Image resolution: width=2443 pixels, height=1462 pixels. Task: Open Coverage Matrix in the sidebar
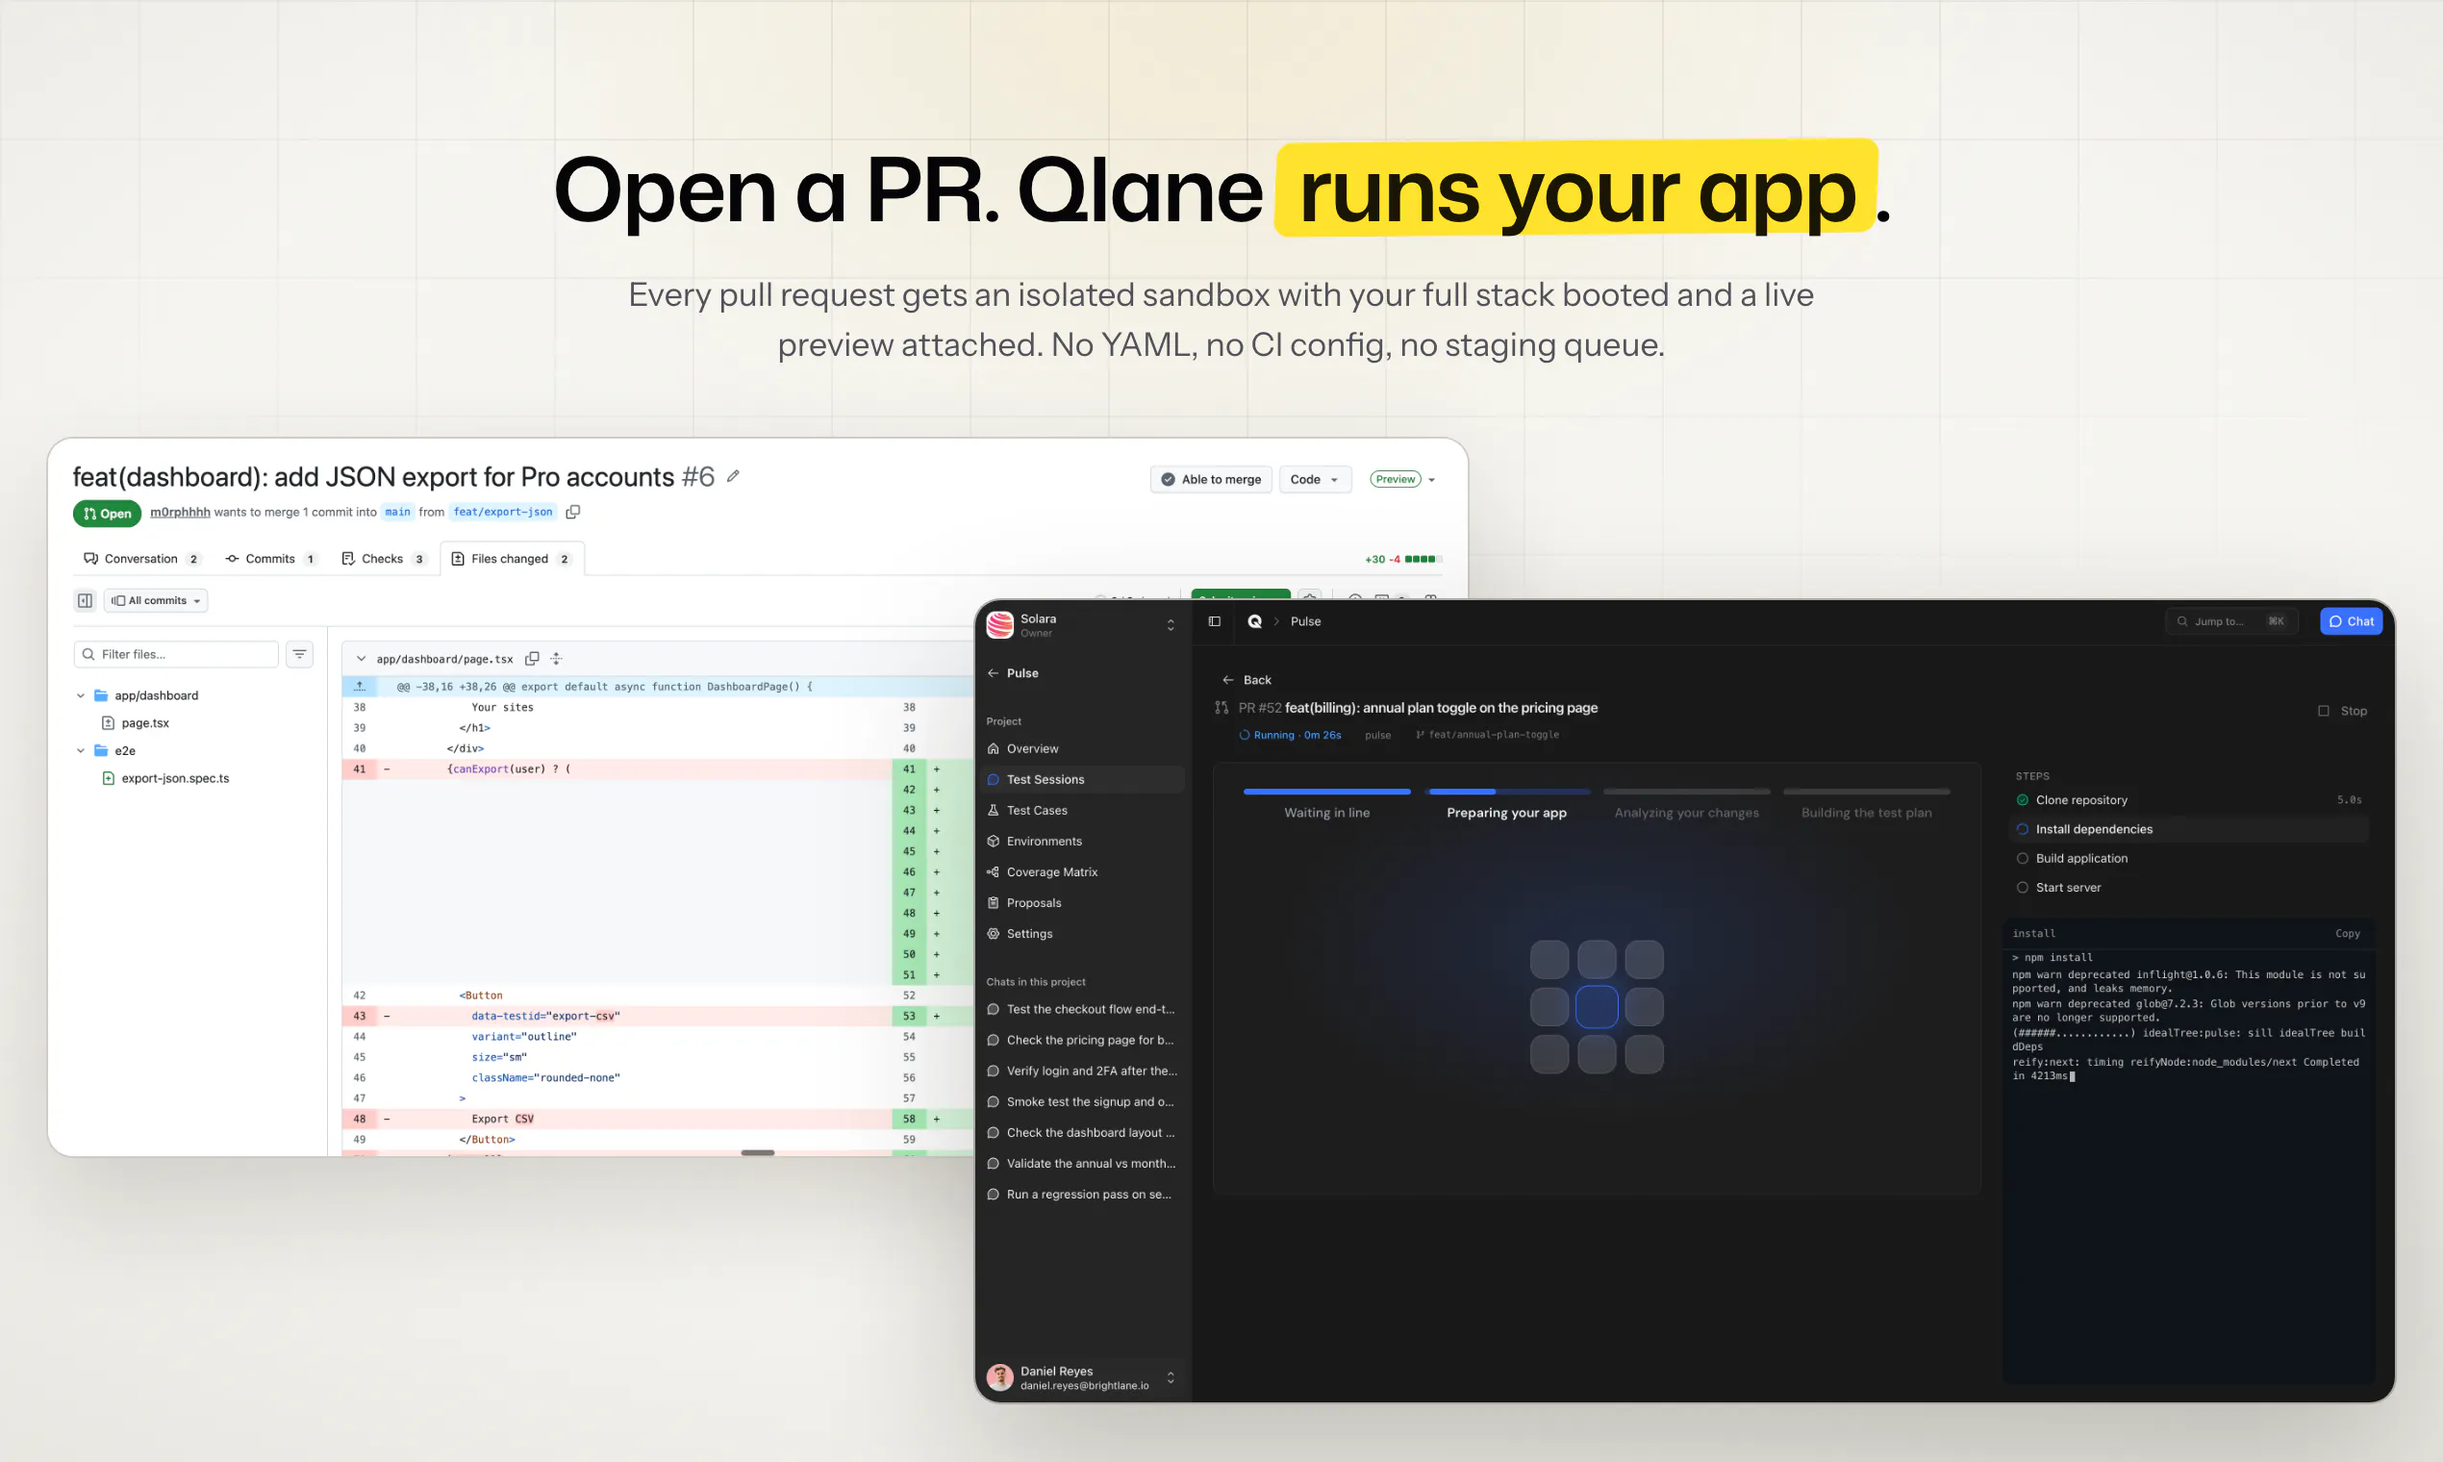click(1083, 871)
